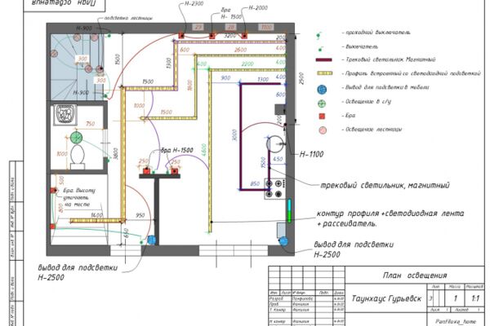Click the pink staircase lighting circle in the legend
Viewport: 490px width, 326px height.
click(x=323, y=130)
